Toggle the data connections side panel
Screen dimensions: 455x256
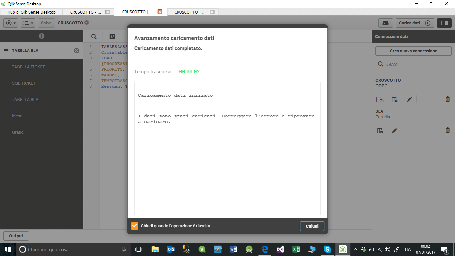tap(444, 23)
